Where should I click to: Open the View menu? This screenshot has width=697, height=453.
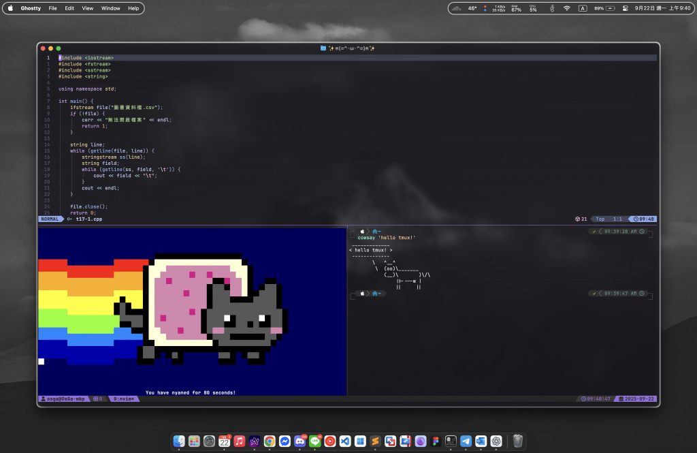[x=88, y=8]
